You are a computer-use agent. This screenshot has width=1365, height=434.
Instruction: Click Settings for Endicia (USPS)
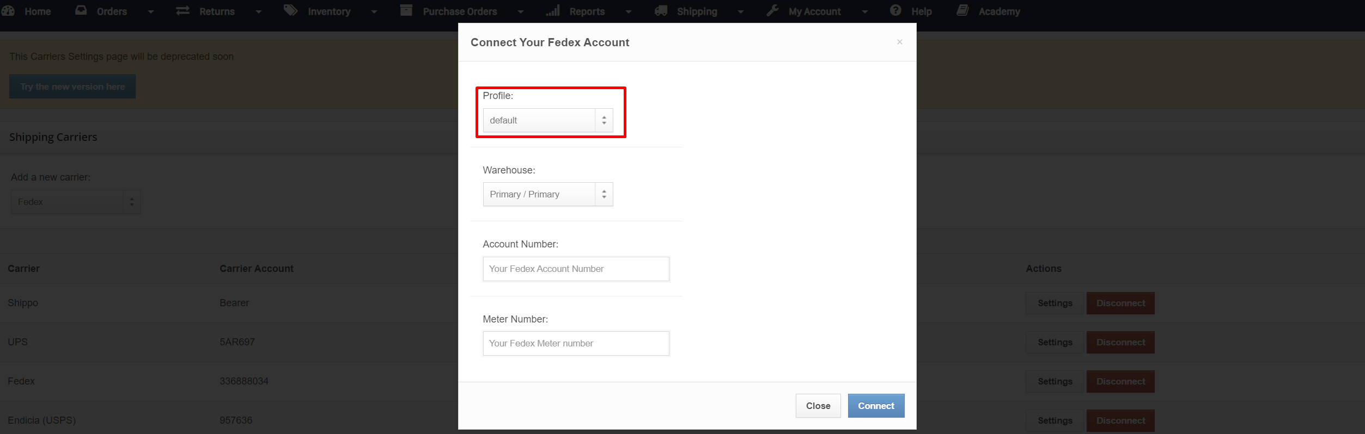pyautogui.click(x=1055, y=420)
